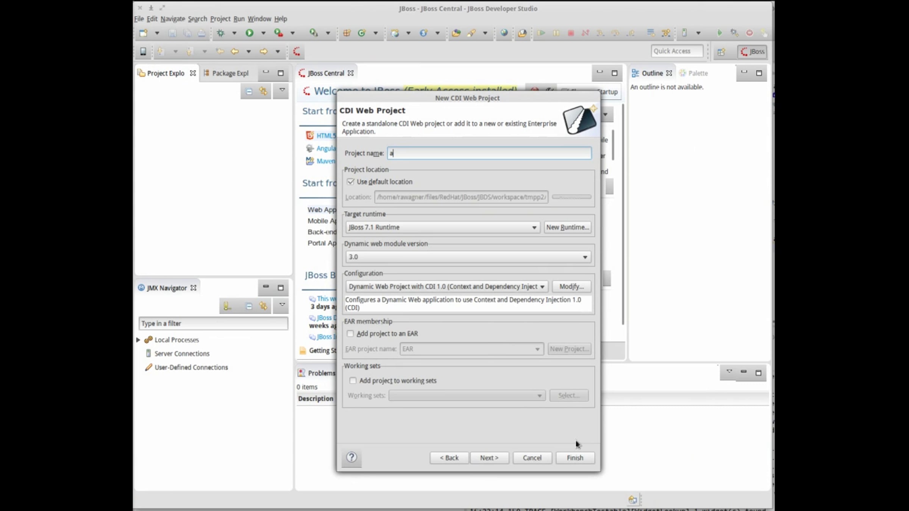Click Collapse All icon in Project Explorer
The image size is (909, 511).
tap(249, 91)
